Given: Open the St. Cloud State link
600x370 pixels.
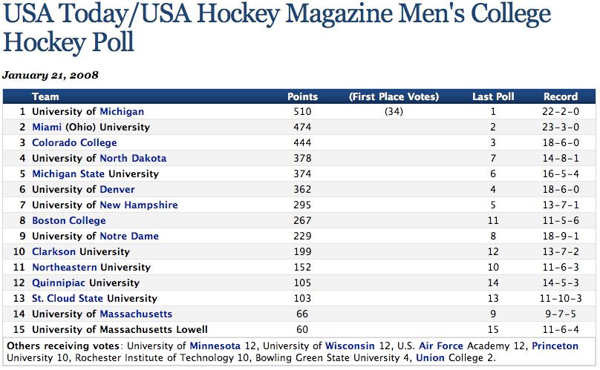Looking at the screenshot, I should (68, 298).
